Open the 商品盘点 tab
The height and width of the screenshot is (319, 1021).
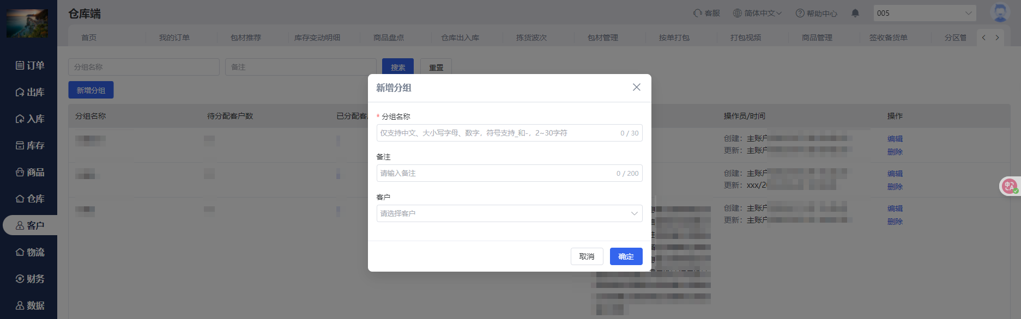pos(389,38)
